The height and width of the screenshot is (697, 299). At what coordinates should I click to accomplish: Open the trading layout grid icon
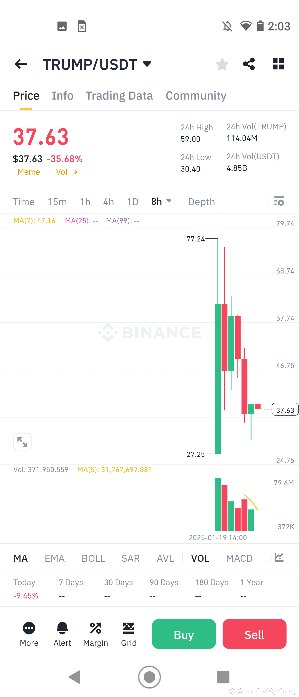point(278,64)
